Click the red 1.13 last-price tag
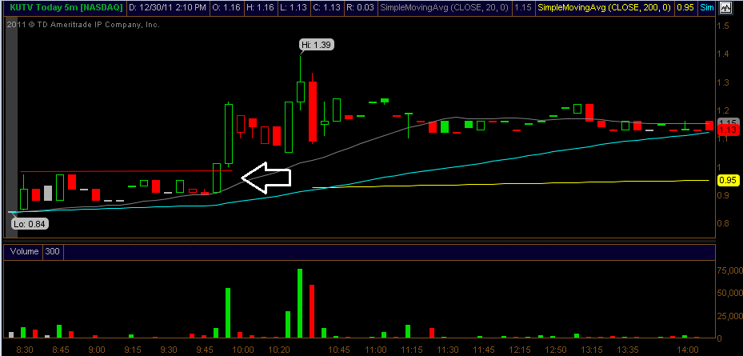The image size is (743, 356). 727,130
